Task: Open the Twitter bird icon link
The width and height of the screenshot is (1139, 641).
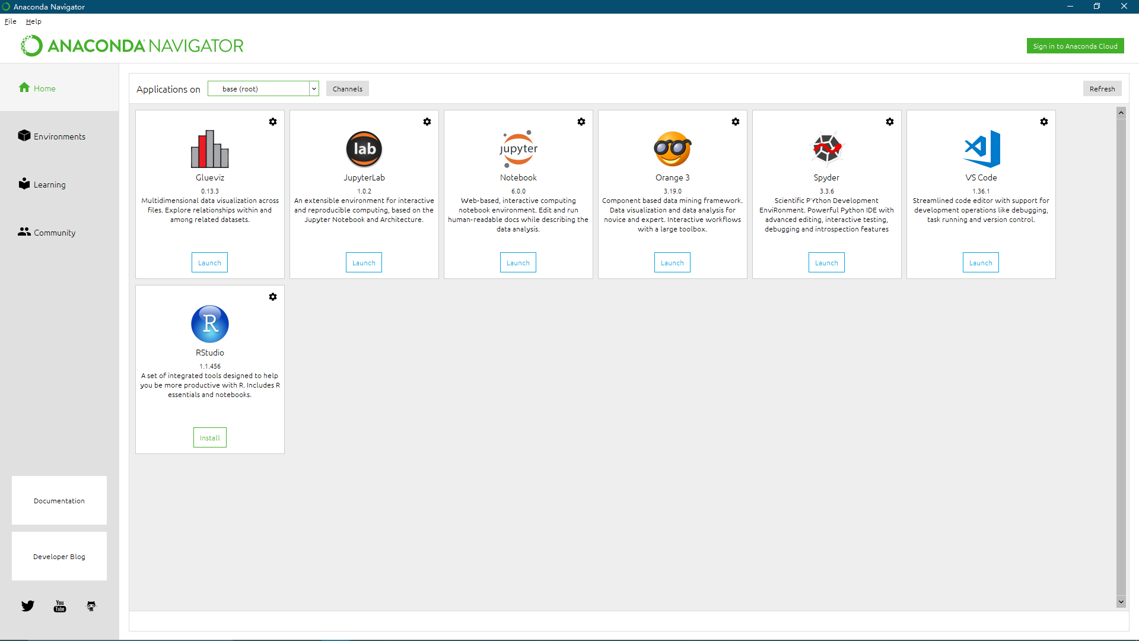Action: 28,606
